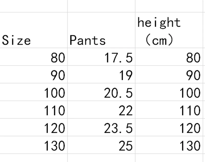The width and height of the screenshot is (205, 162).
Task: Select the Size column cell with 120
Action: (x=34, y=127)
